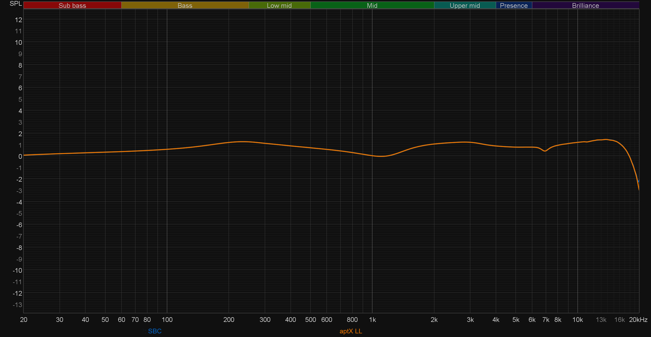This screenshot has height=337, width=651.
Task: Select the Sub bass band header
Action: pos(72,5)
